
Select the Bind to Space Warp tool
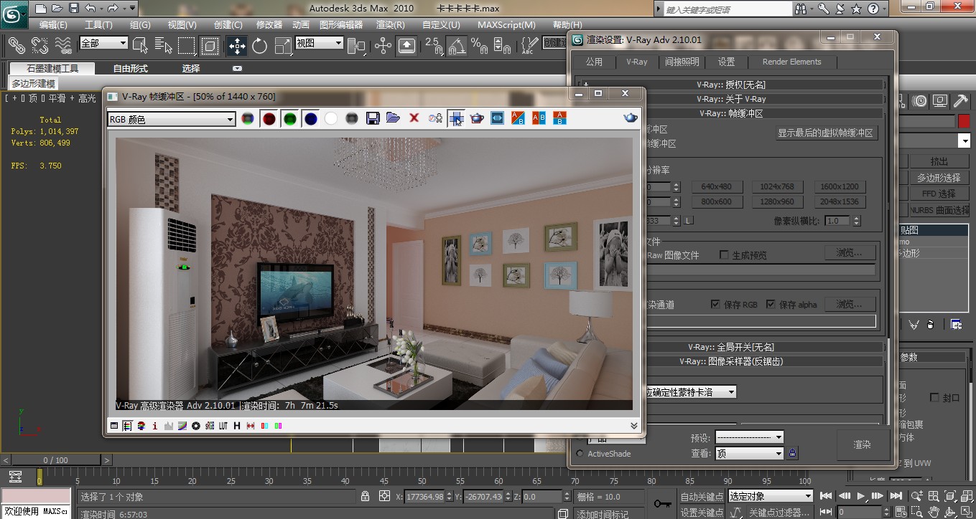pos(63,46)
